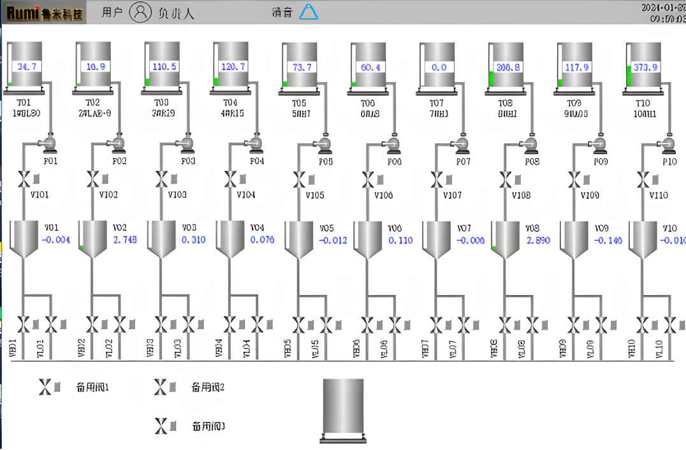The height and width of the screenshot is (450, 686).
Task: Switch spare valve 备用阀3
Action: pos(161,426)
